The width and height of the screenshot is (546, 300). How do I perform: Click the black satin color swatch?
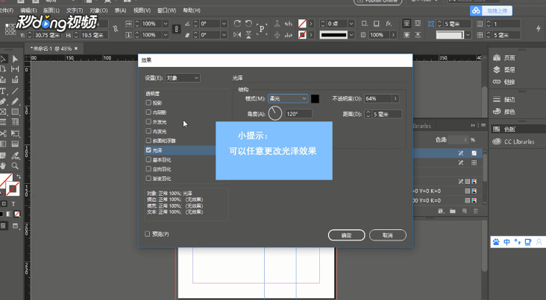pyautogui.click(x=315, y=99)
